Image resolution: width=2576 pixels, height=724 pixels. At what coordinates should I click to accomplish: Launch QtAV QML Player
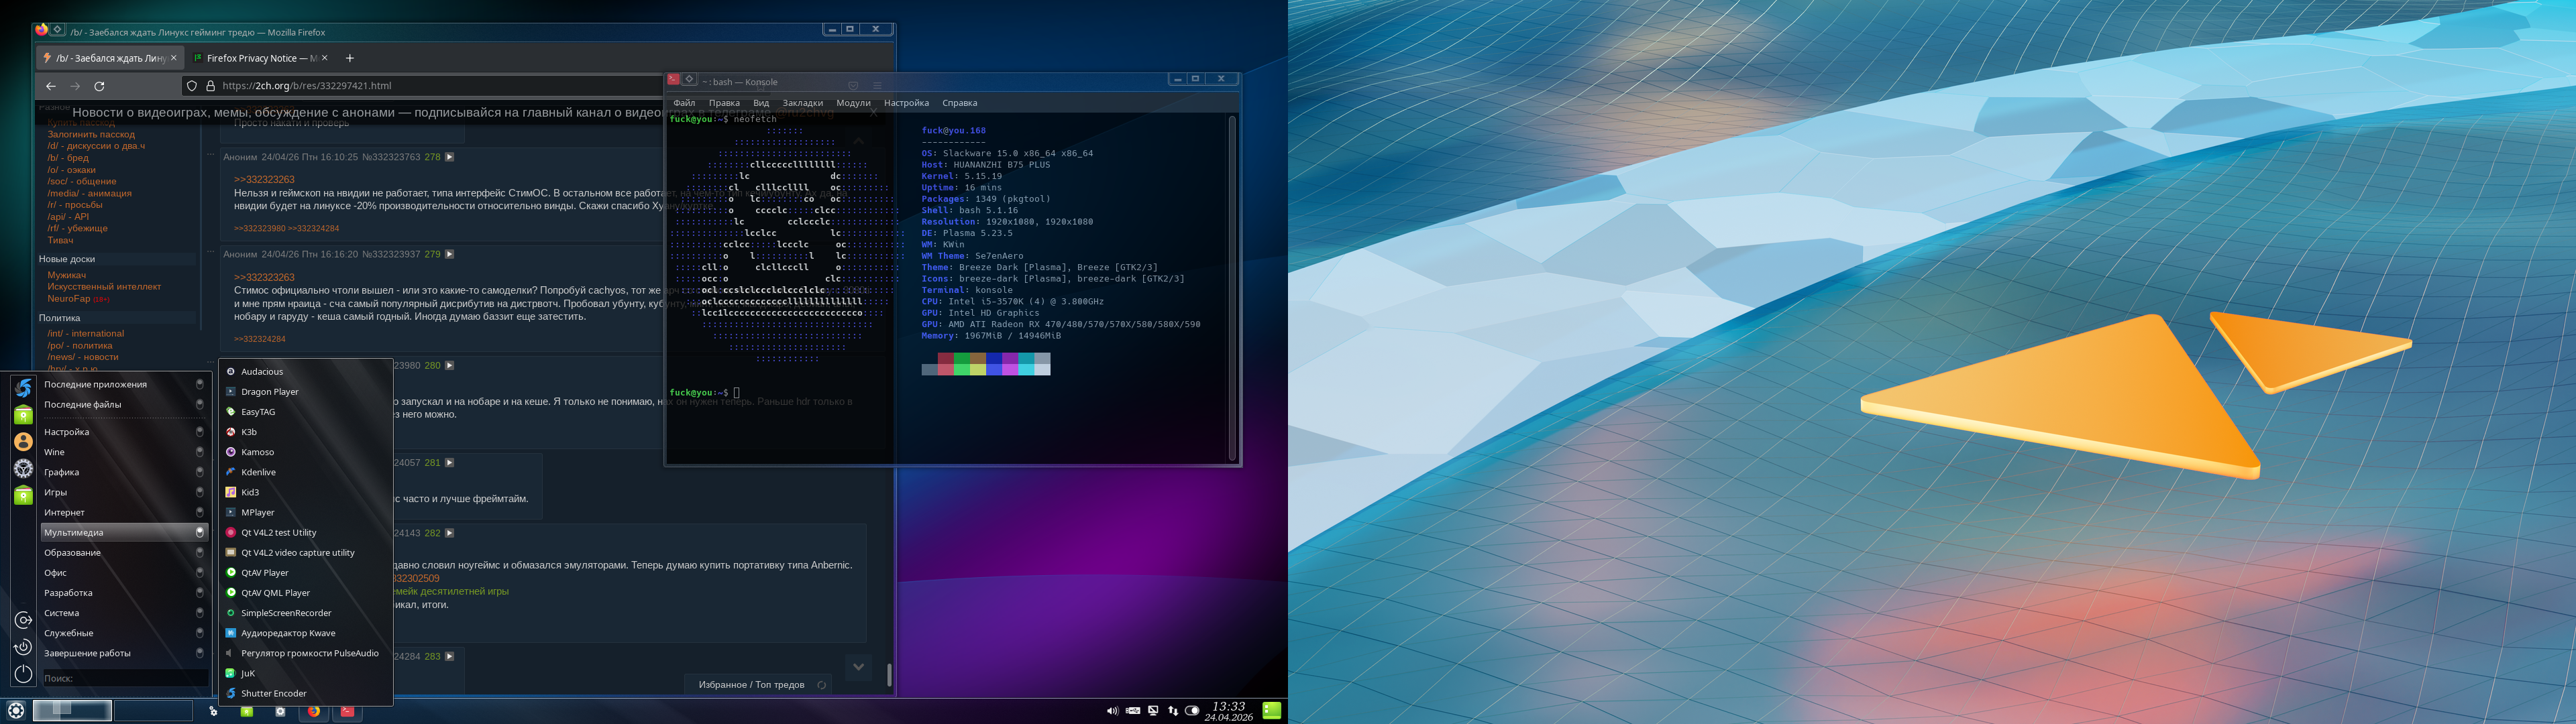pos(305,592)
